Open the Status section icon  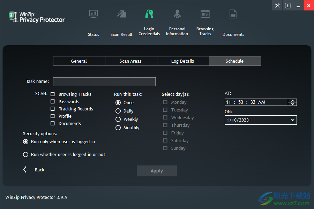(x=94, y=14)
